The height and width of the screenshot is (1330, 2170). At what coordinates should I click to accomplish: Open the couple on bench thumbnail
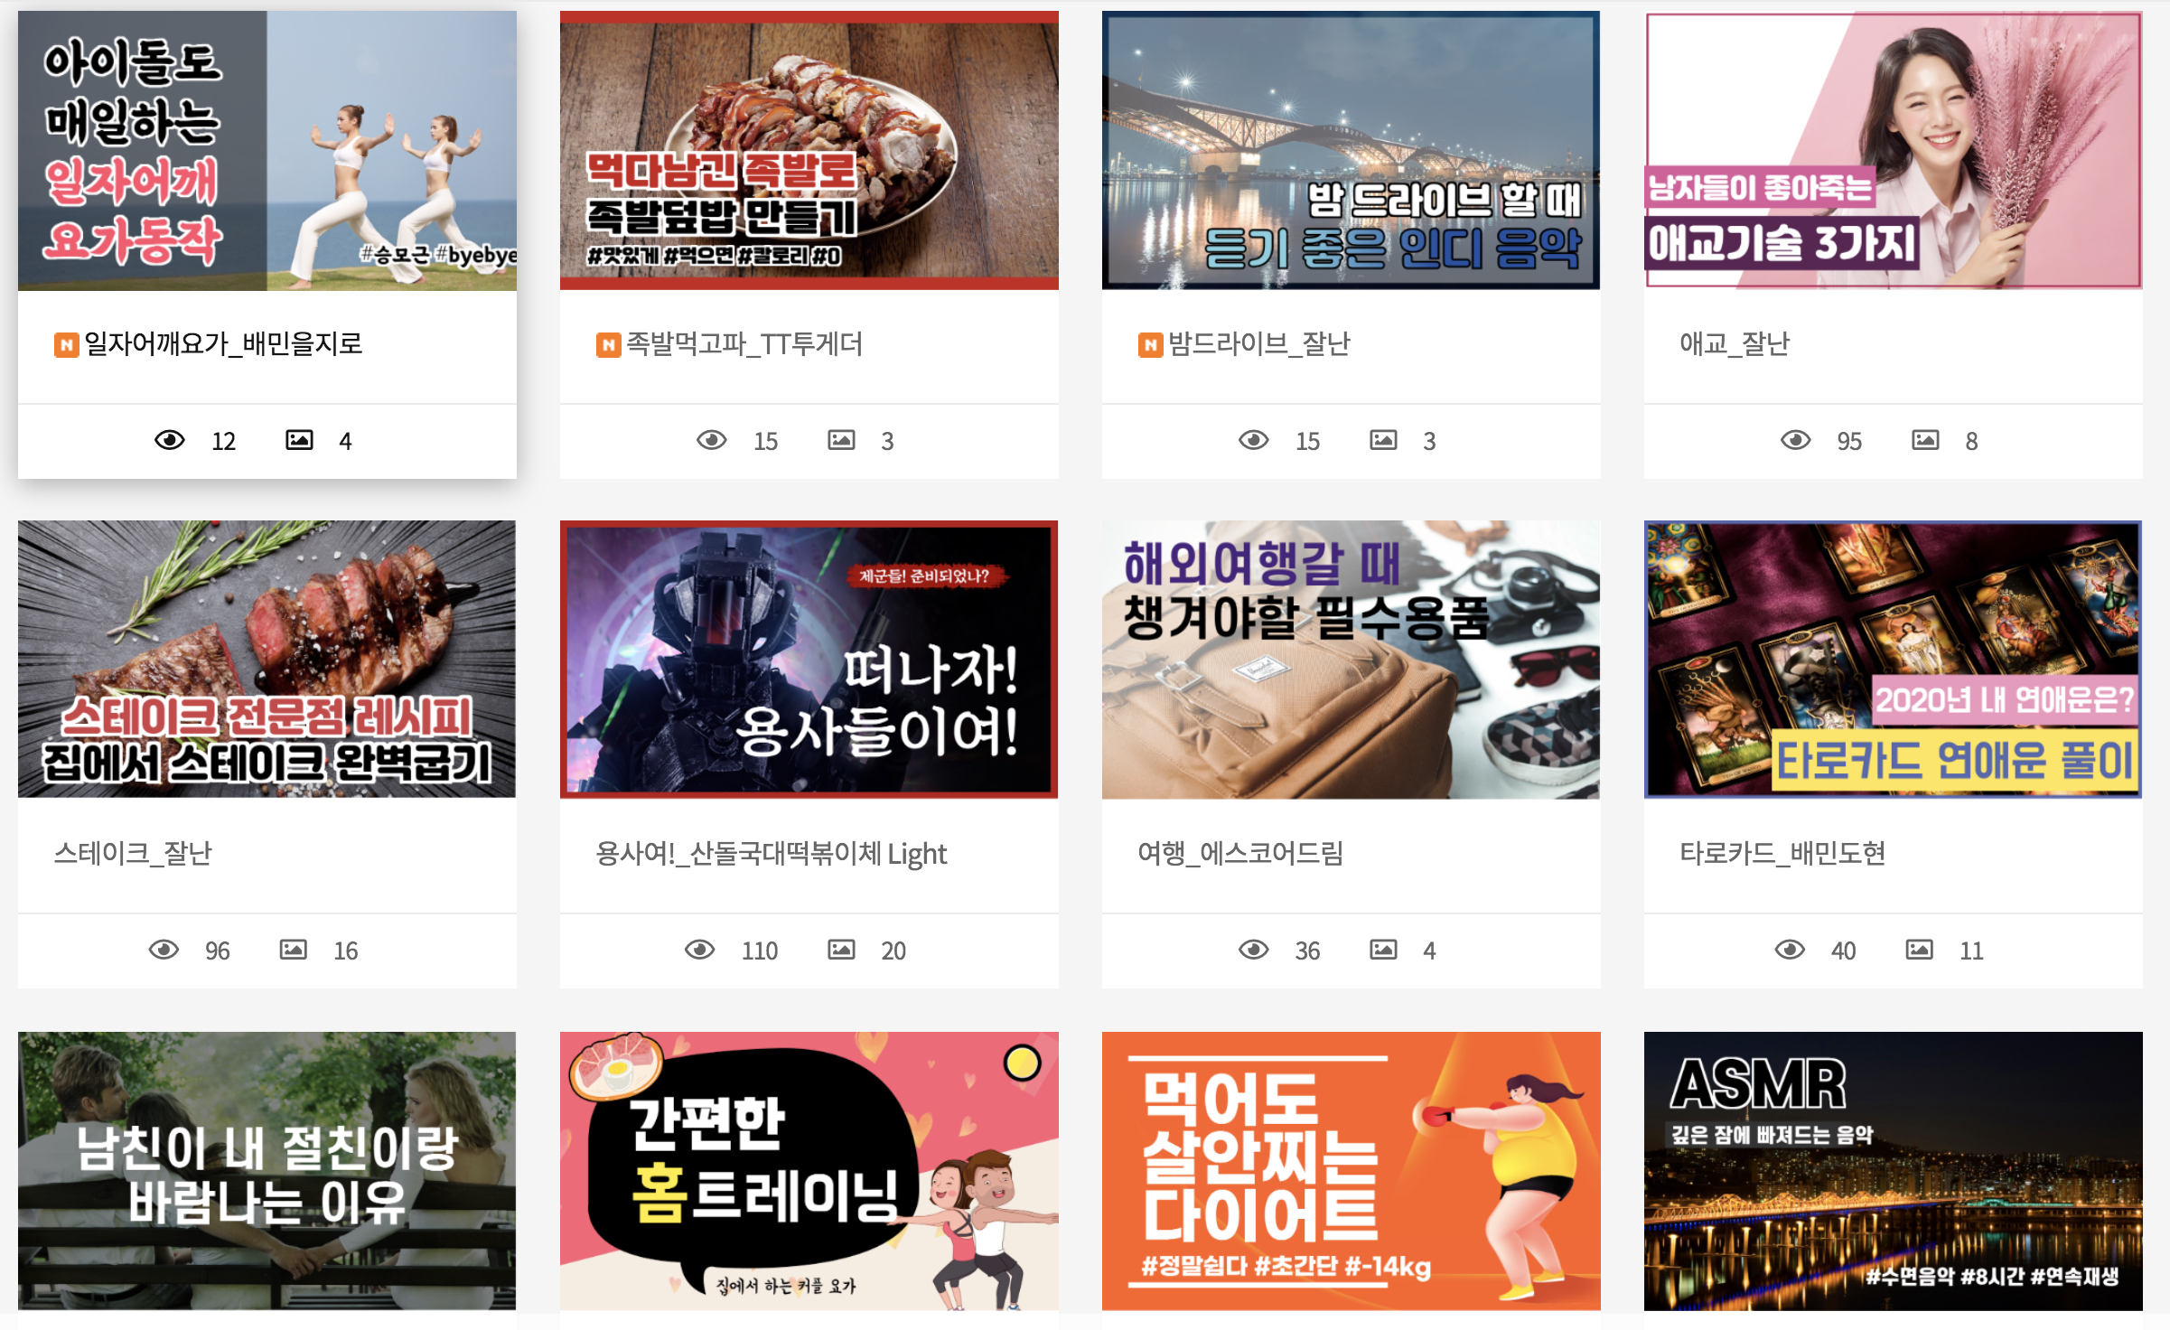coord(267,1170)
